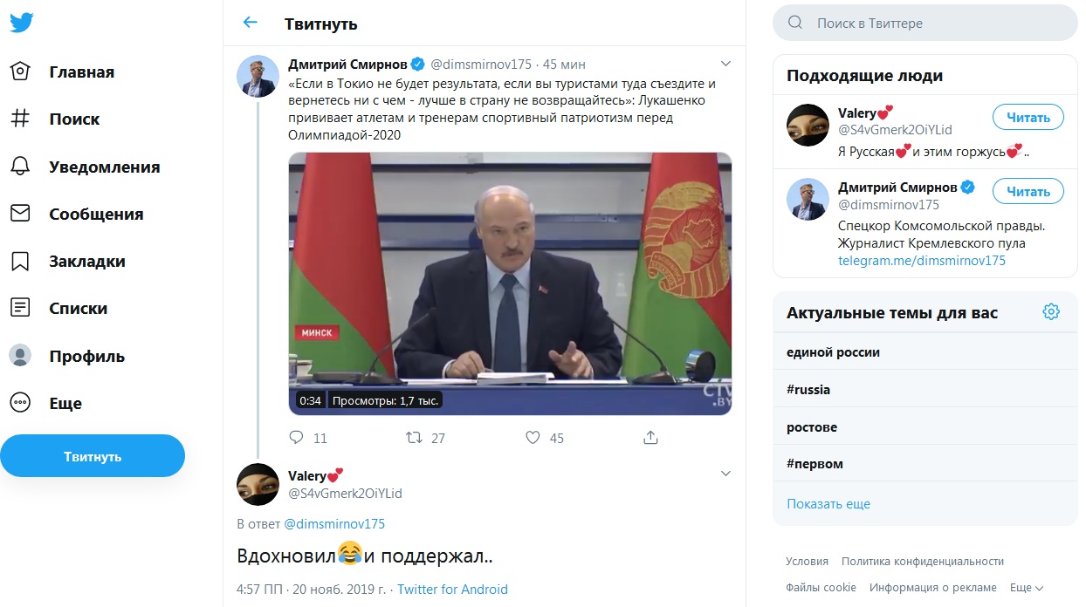
Task: Open the telegram.me/dimsmirnov175 link
Action: tap(922, 261)
